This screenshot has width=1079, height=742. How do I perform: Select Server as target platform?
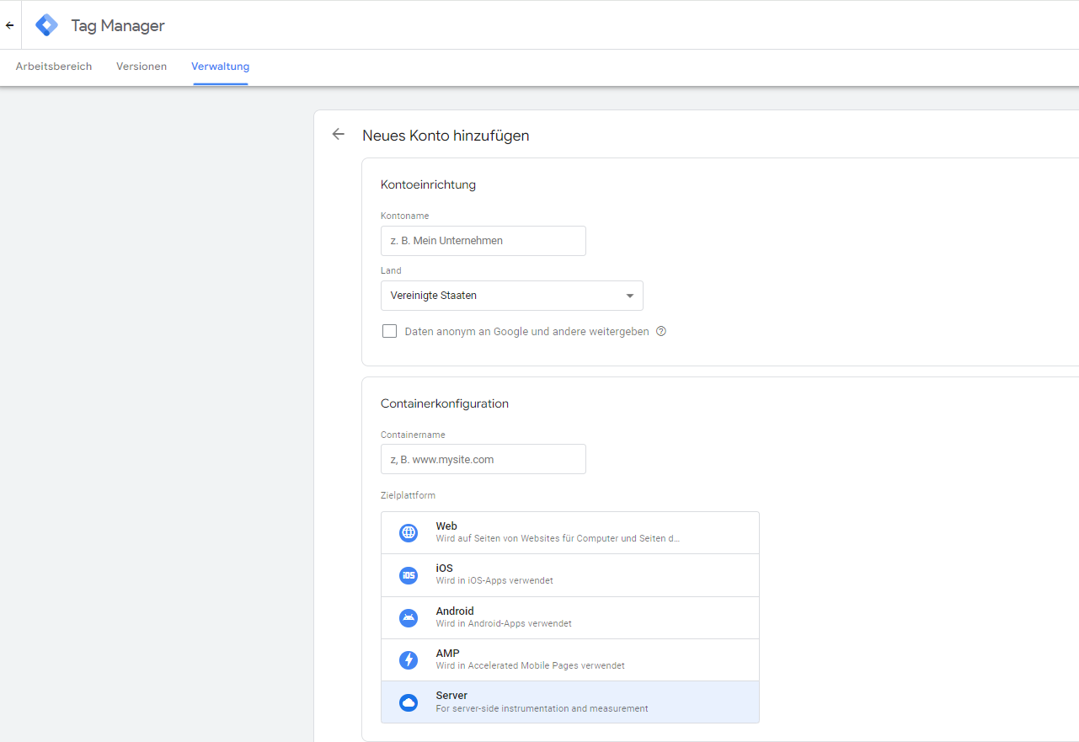click(570, 702)
